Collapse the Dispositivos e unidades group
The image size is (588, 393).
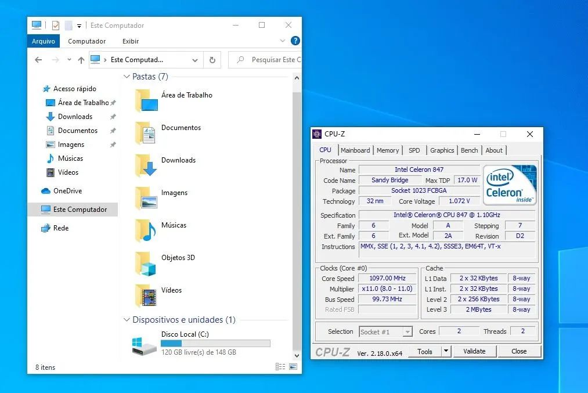(x=127, y=320)
